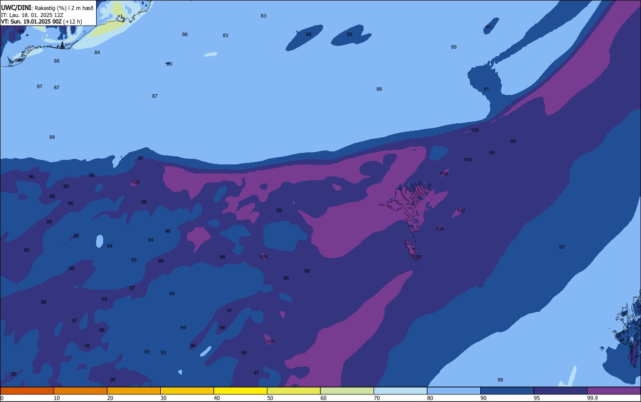Click the 80–90 light blue legend swatch
The height and width of the screenshot is (402, 641).
(x=454, y=390)
